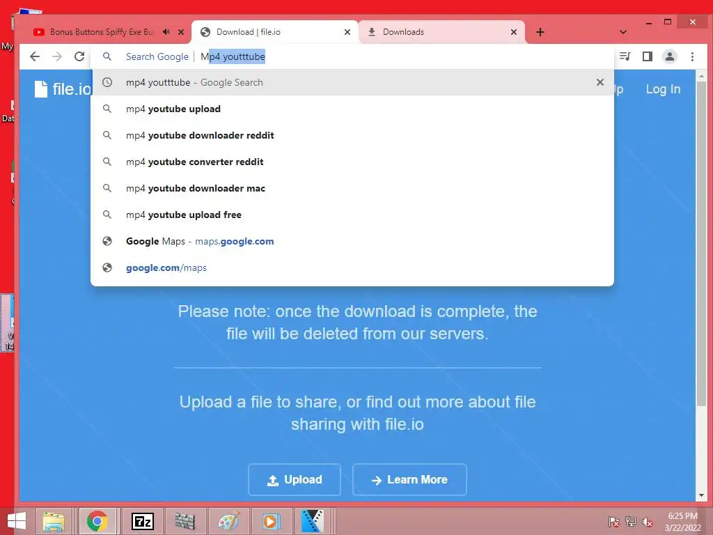This screenshot has height=535, width=713.
Task: Launch 7-Zip from the taskbar
Action: 142,521
